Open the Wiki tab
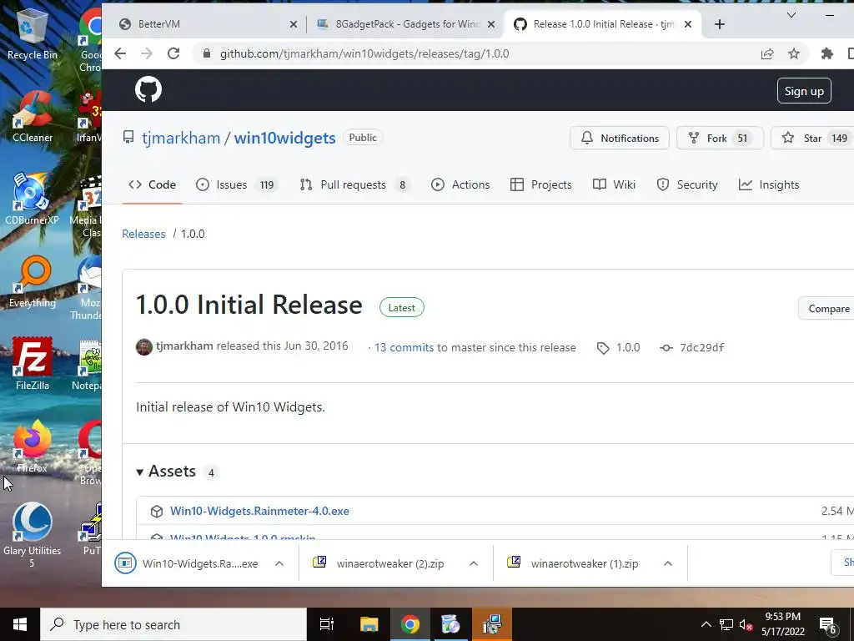854x641 pixels. (614, 184)
